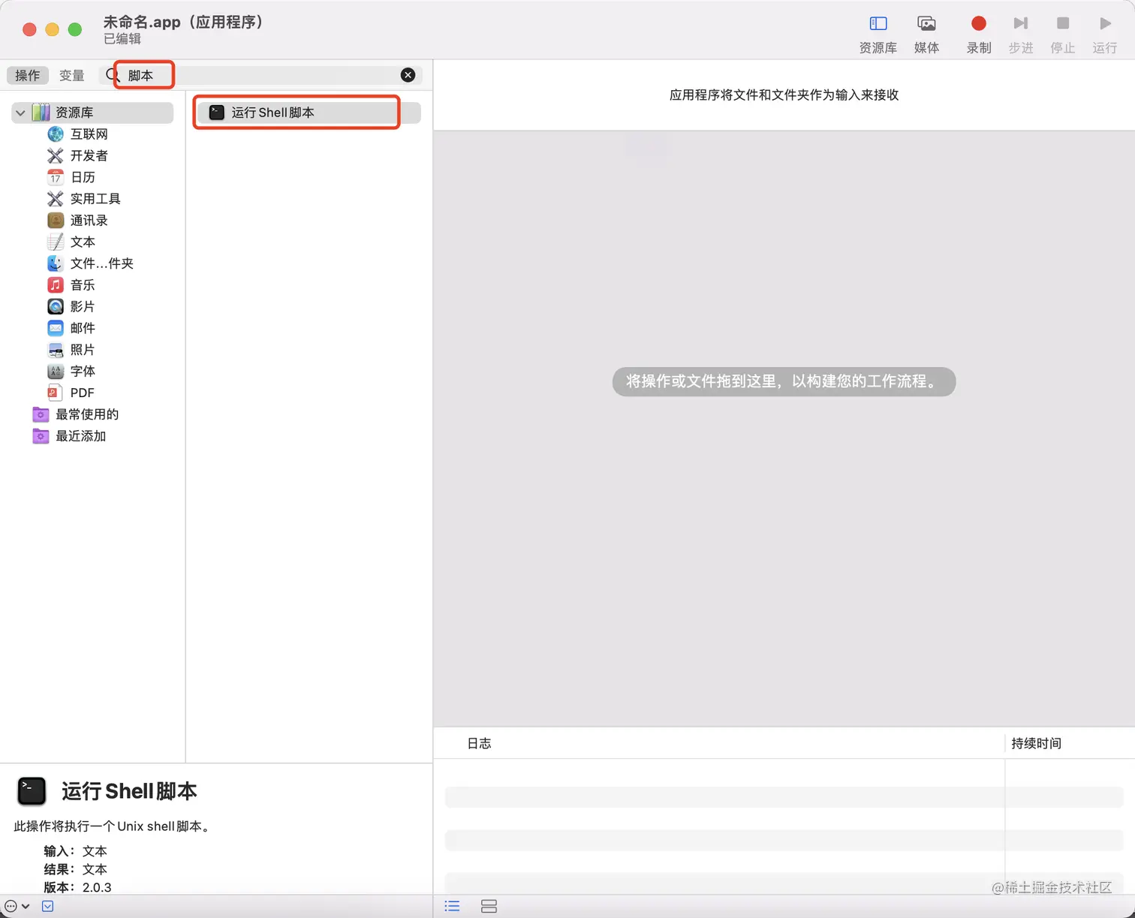This screenshot has height=918, width=1135.
Task: Click the 已编辑 edited status label
Action: [122, 39]
